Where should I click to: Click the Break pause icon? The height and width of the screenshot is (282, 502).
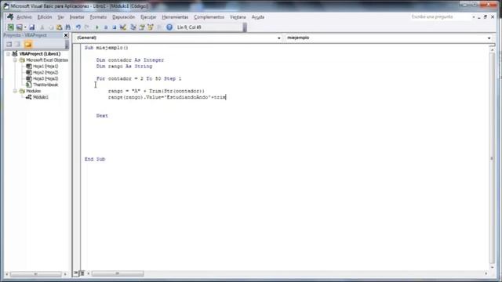(x=106, y=27)
